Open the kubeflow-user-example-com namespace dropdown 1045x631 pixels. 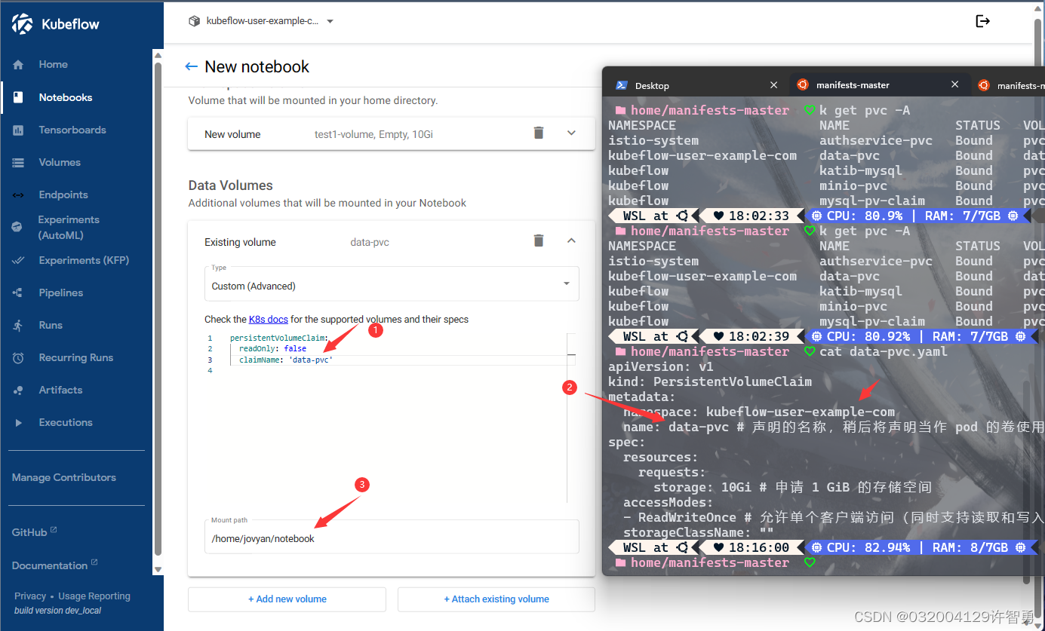coord(261,21)
